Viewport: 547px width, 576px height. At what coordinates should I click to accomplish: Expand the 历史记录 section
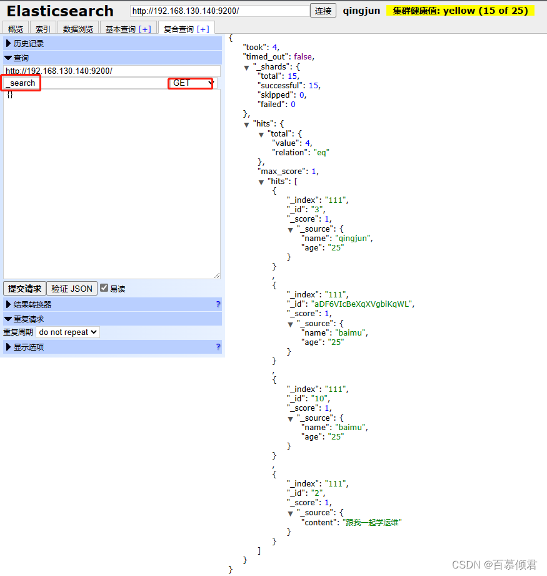113,43
